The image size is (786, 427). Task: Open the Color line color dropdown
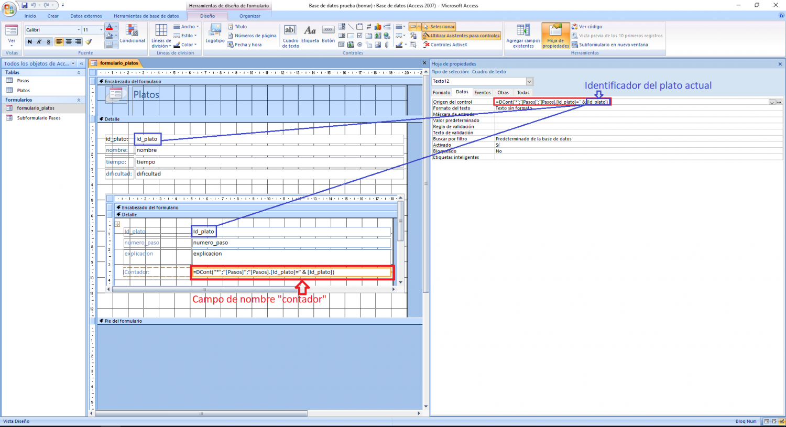coord(185,45)
